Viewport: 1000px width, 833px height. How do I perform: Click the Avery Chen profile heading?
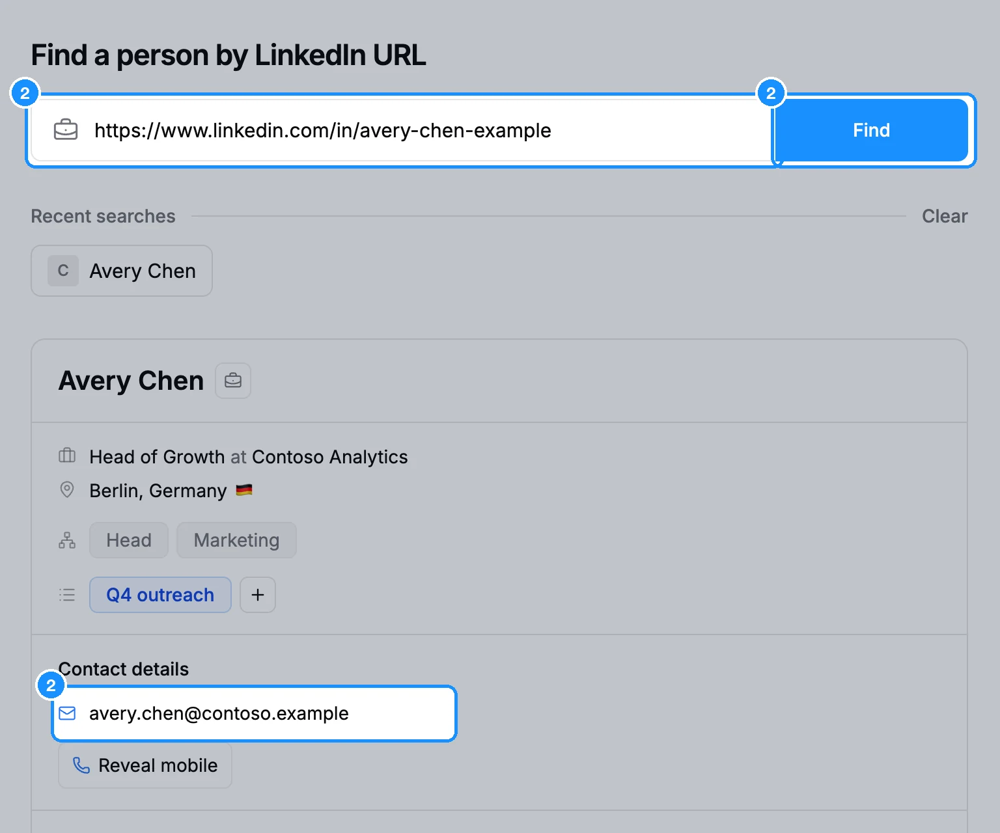point(132,381)
